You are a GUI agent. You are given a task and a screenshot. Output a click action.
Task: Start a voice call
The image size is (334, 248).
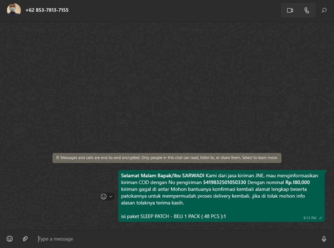pos(307,10)
